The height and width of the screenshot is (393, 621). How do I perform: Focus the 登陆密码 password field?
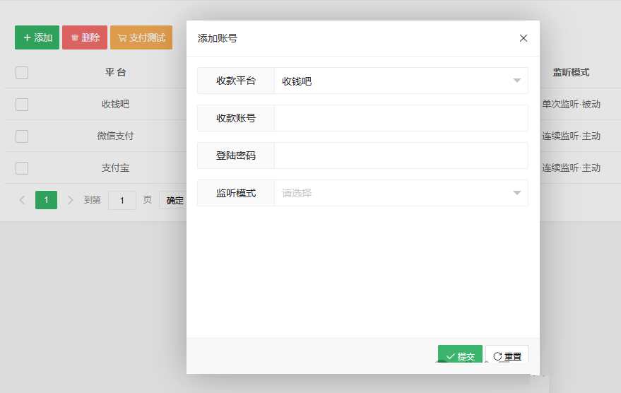[x=401, y=156]
